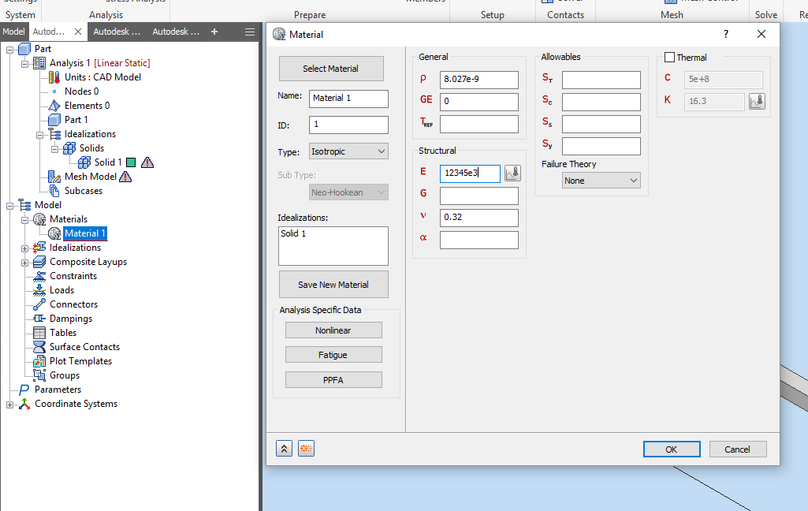Viewport: 808px width, 511px height.
Task: Collapse the Part tree node
Action: [9, 50]
